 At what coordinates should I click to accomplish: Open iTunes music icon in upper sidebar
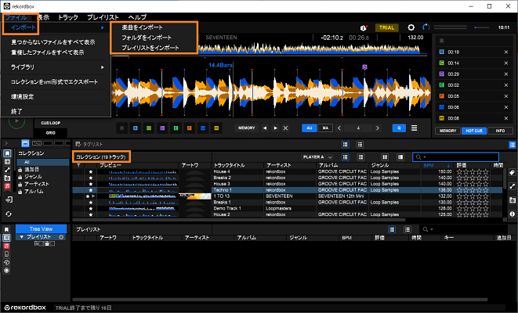(7, 186)
